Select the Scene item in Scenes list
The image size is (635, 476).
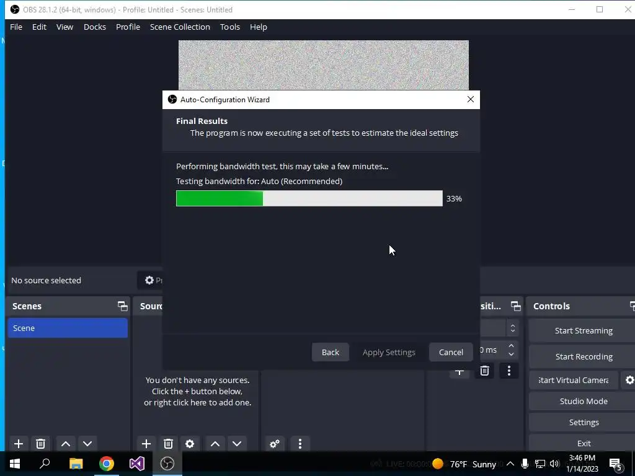point(68,328)
